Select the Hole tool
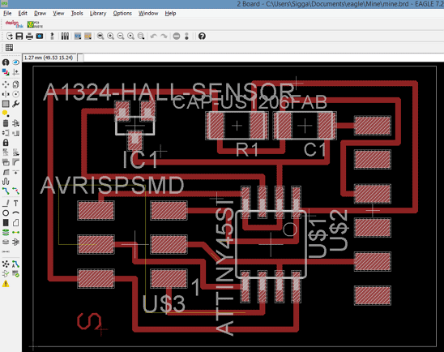The width and height of the screenshot is (444, 352). pyautogui.click(x=6, y=242)
